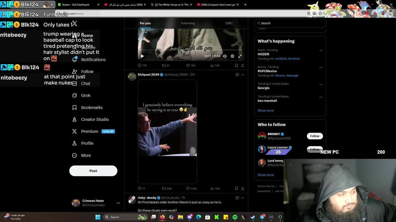Open the Georgio trending topic

264,88
